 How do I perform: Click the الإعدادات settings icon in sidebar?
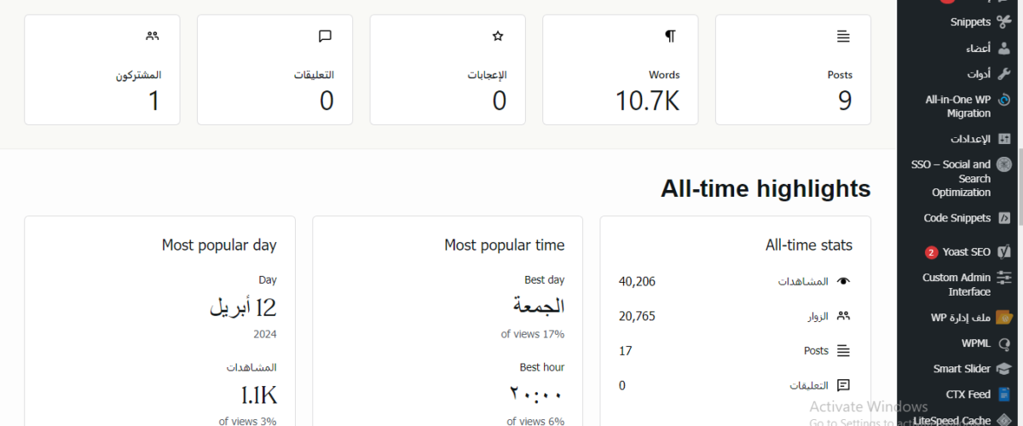click(x=1004, y=139)
